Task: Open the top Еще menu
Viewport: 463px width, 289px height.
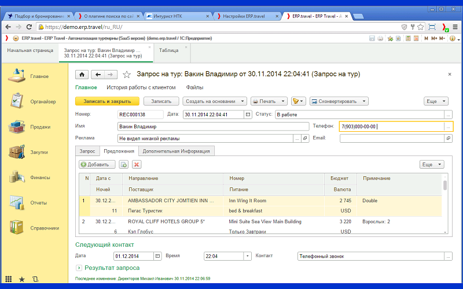Action: [x=436, y=101]
